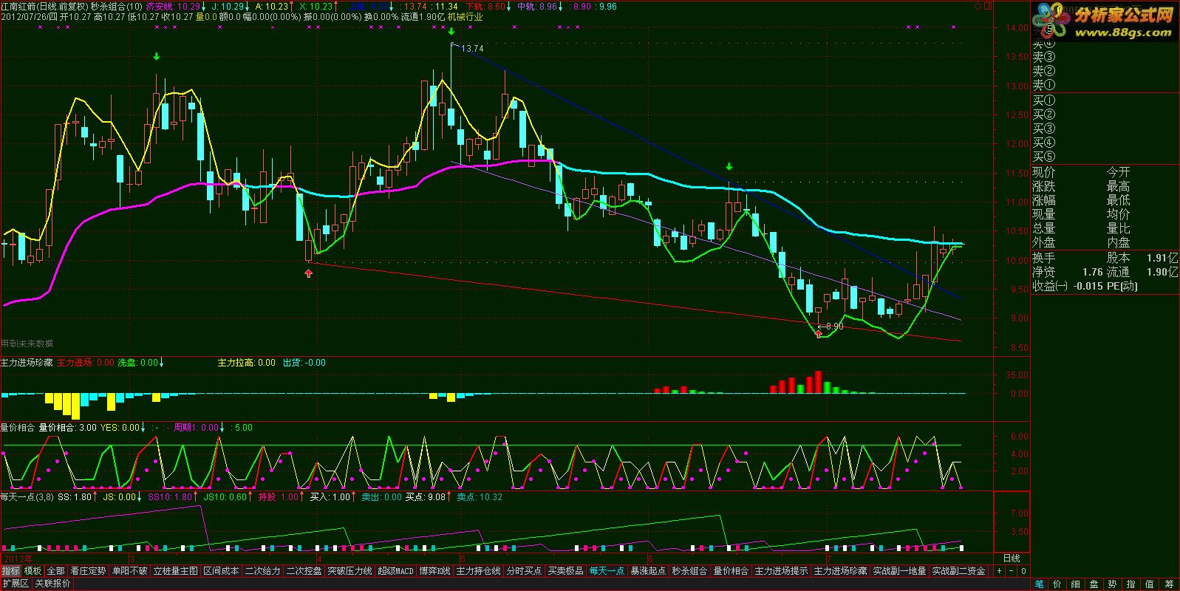Click the 日线 period label
The height and width of the screenshot is (591, 1180).
click(1012, 558)
